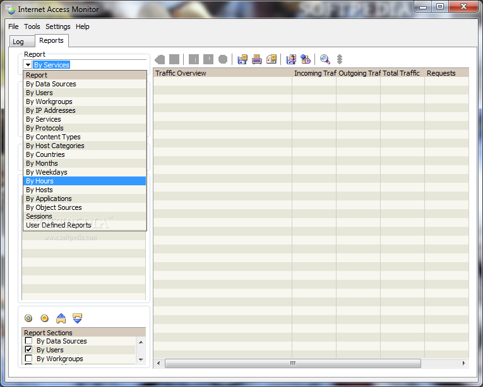Click the export report document icon
This screenshot has height=387, width=483.
pos(271,59)
